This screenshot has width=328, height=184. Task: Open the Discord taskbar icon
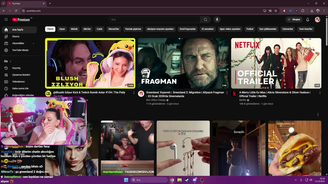point(194,180)
